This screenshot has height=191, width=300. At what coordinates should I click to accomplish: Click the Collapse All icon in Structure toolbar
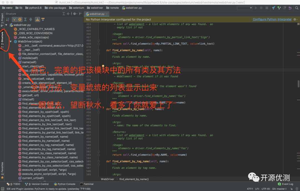pyautogui.click(x=31, y=19)
